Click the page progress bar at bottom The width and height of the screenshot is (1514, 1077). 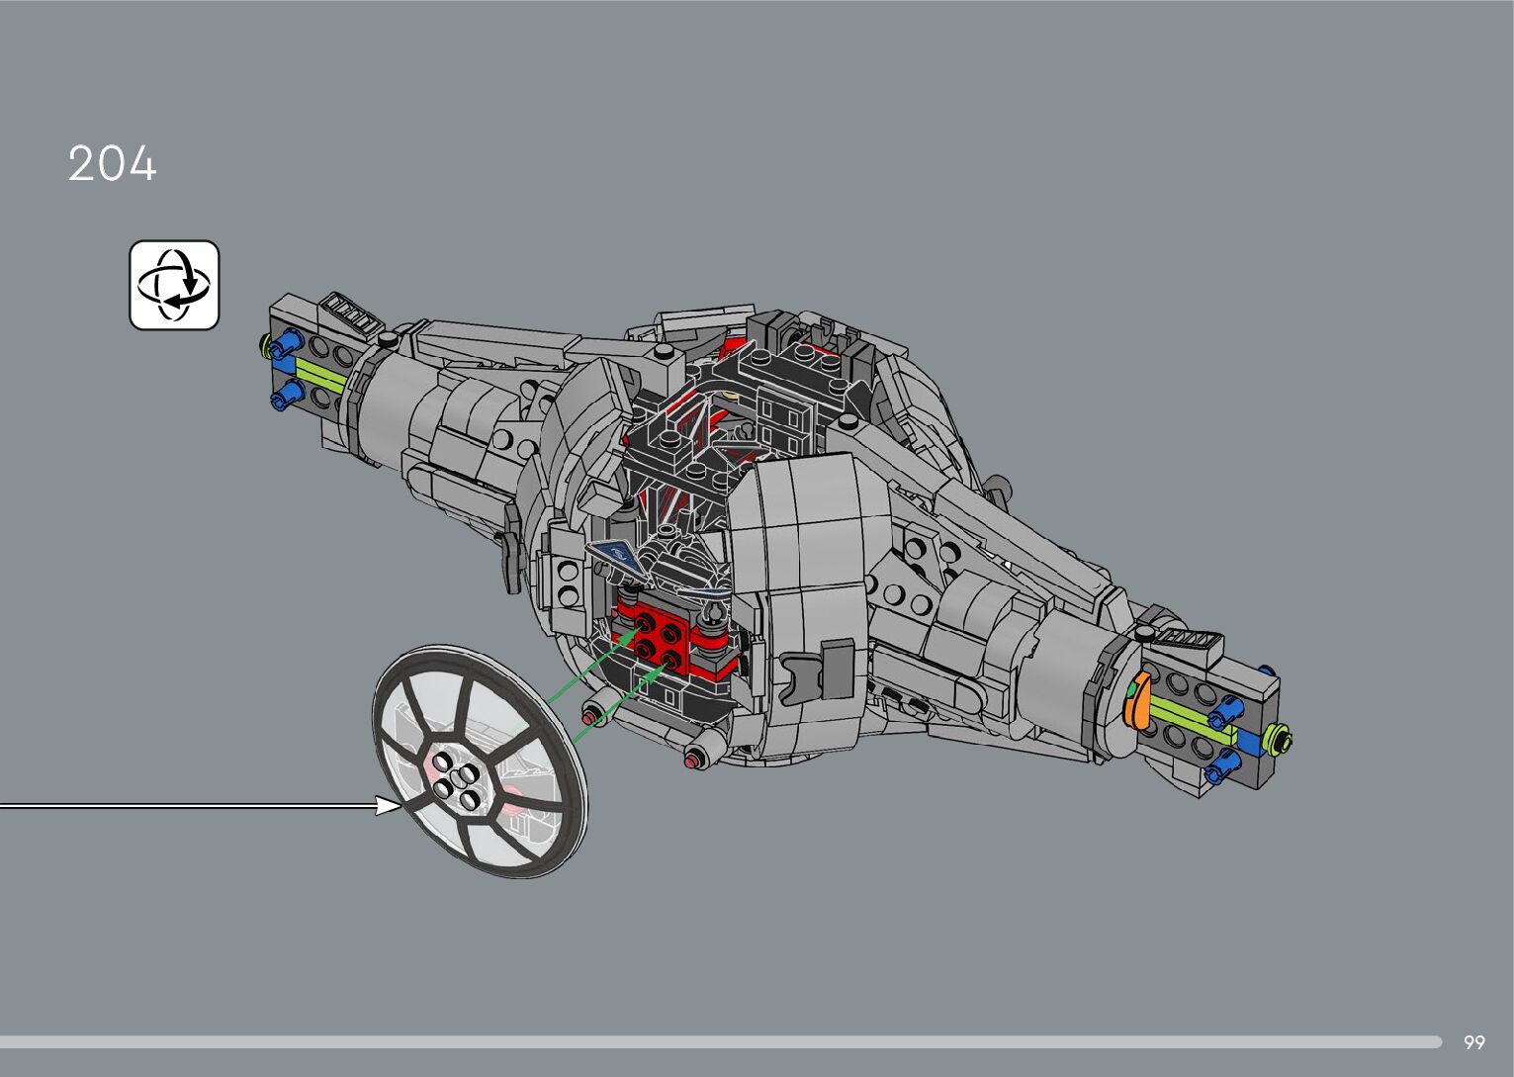pyautogui.click(x=720, y=1042)
